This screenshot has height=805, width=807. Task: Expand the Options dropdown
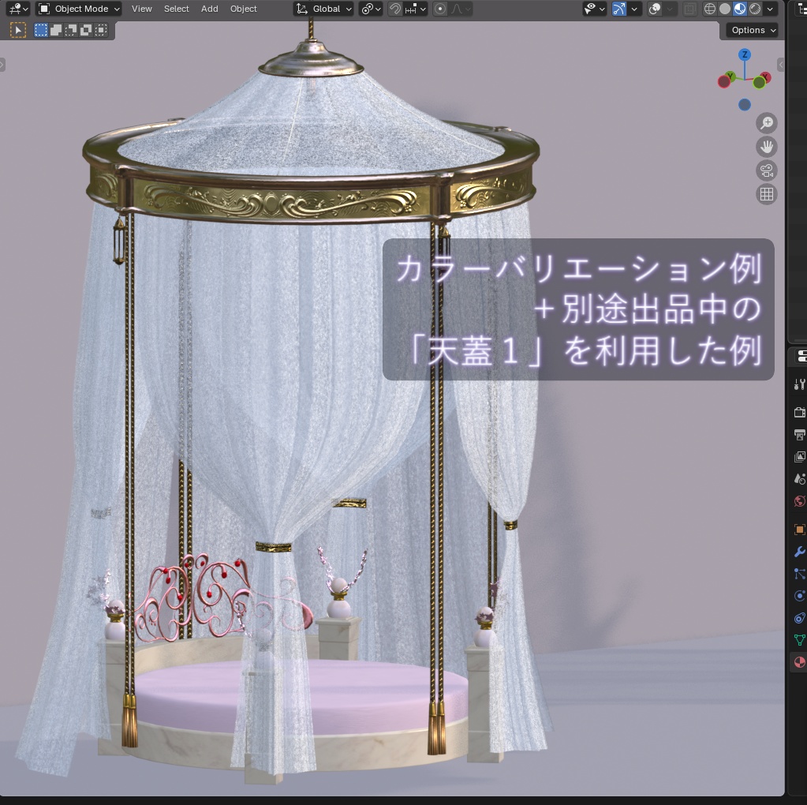pos(749,30)
